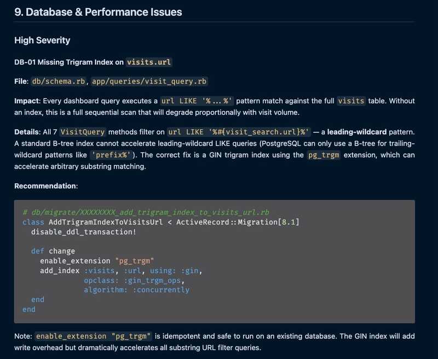
Task: Click the "'prefix%'" inline code
Action: click(x=111, y=155)
